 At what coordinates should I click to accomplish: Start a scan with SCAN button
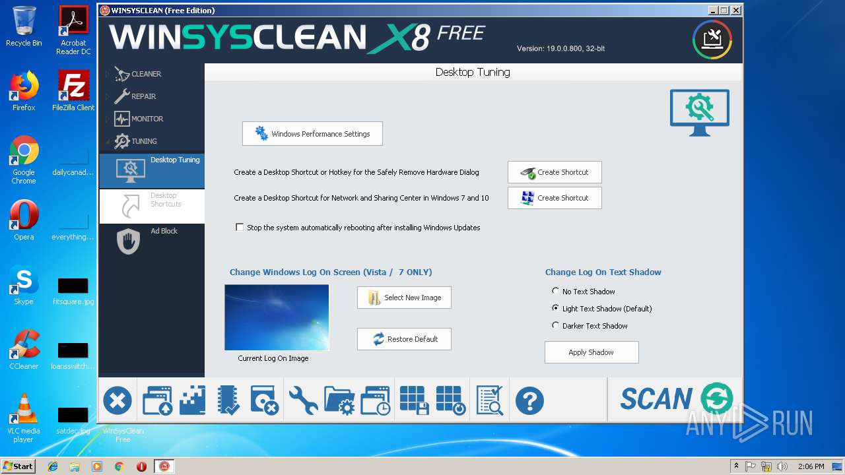coord(675,399)
